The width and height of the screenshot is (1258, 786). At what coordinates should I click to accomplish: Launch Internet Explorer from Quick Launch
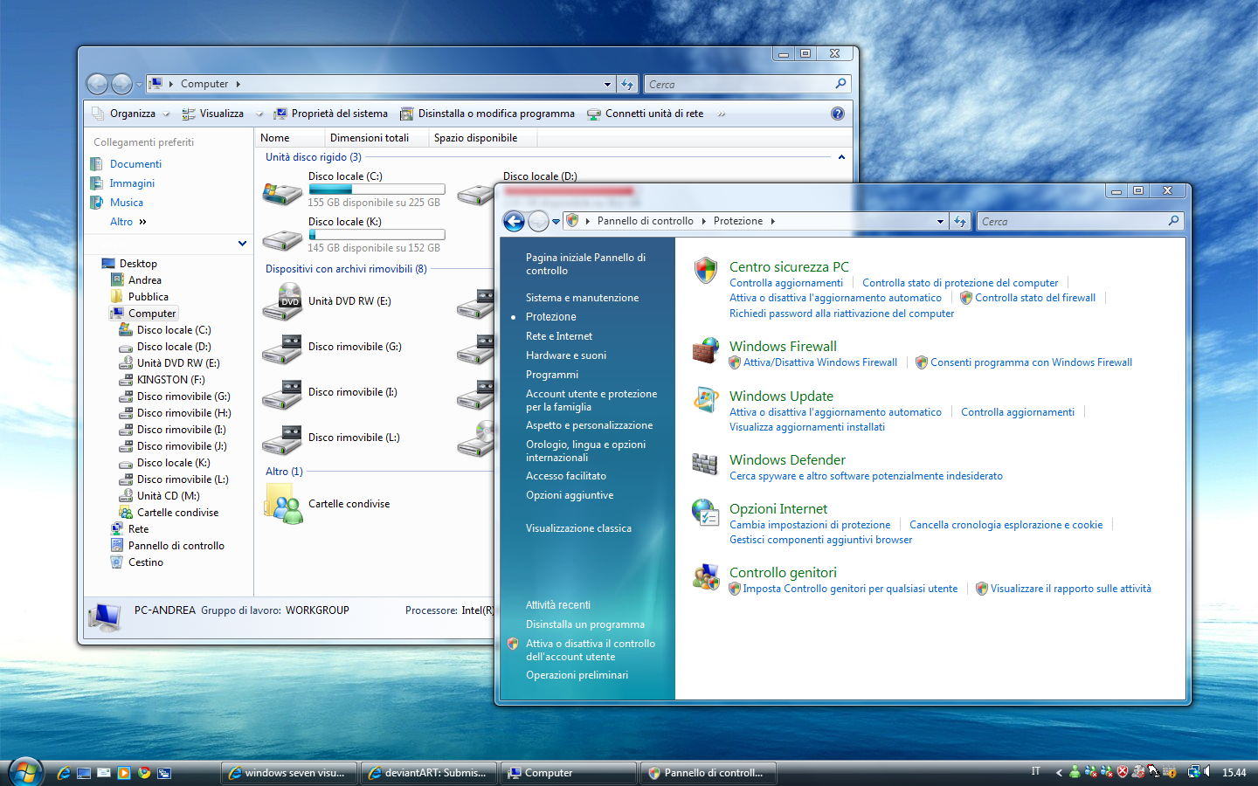64,773
